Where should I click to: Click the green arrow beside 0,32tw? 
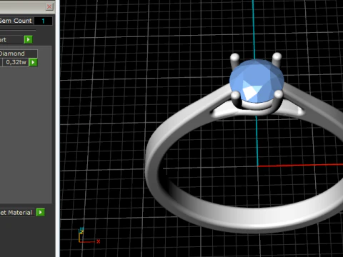(x=33, y=62)
